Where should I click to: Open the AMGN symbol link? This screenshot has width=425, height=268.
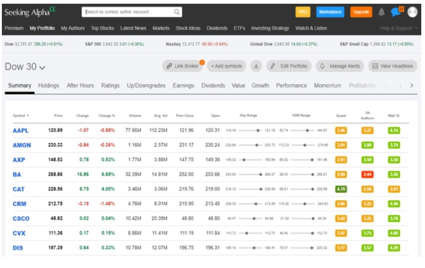[x=22, y=145]
